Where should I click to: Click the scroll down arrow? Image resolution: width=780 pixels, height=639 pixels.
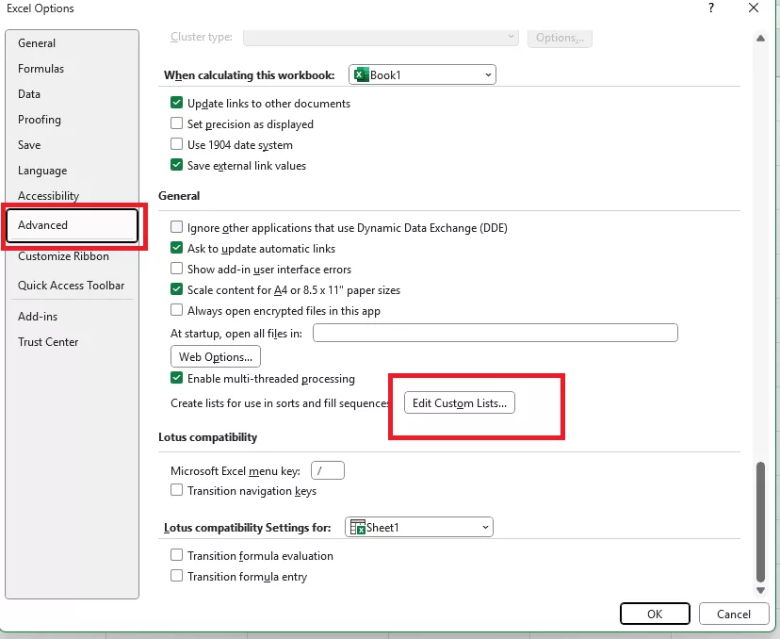coord(760,590)
